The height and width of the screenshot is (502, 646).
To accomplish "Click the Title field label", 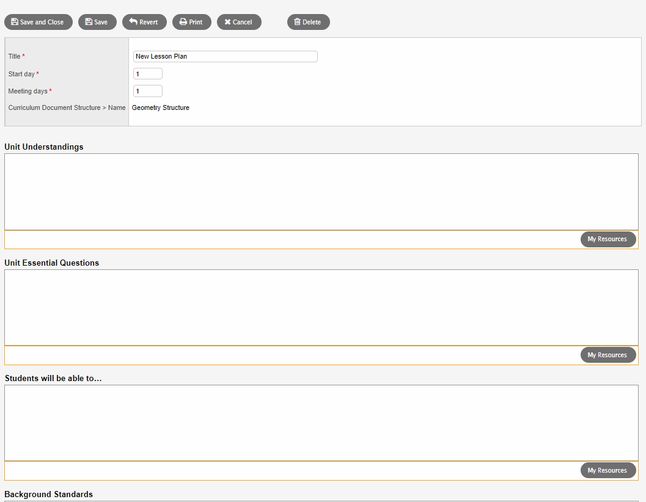I will pos(14,56).
